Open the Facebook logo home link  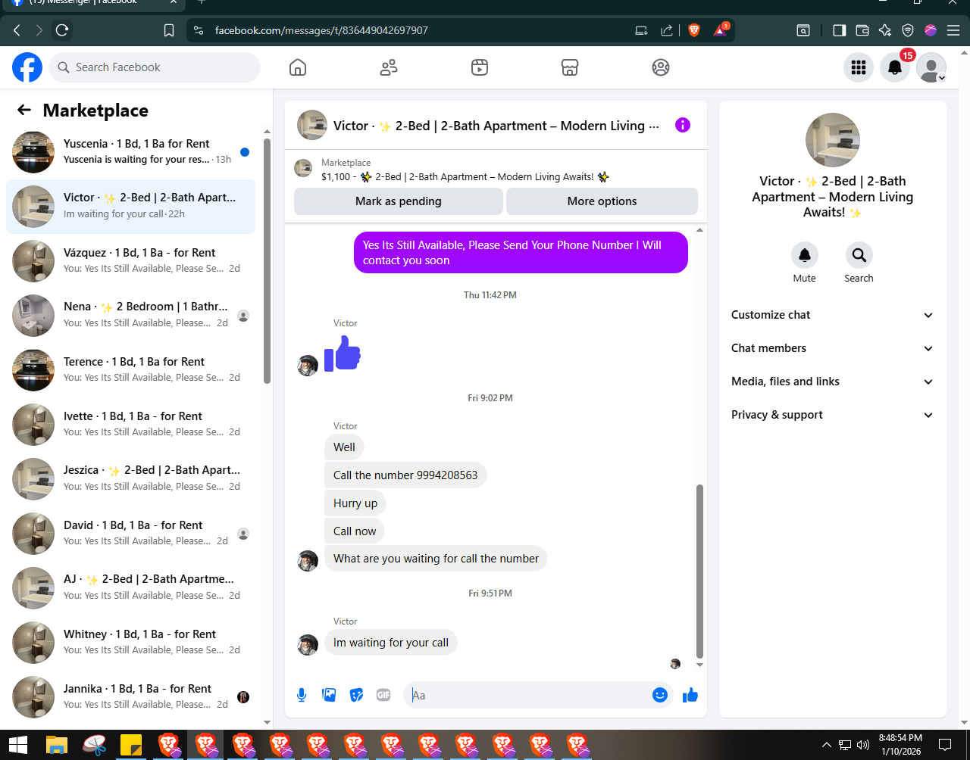click(x=27, y=67)
